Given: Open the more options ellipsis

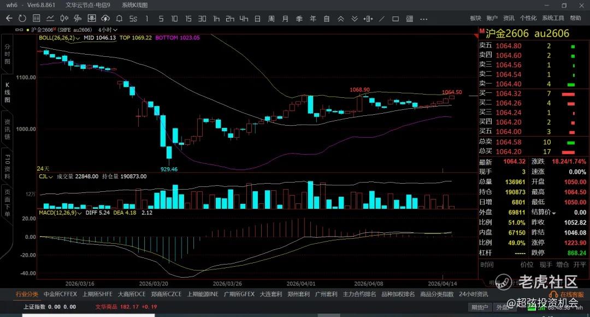Looking at the screenshot, I should point(424,19).
